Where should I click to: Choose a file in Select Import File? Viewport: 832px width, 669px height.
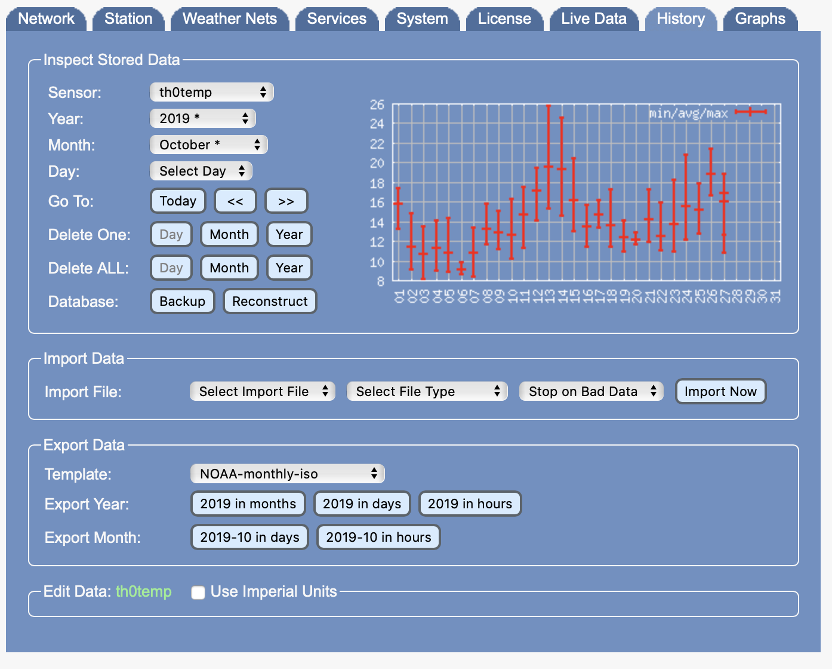point(262,391)
